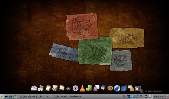This screenshot has width=169, height=99.
Task: Launch VLC media player cone icon
Action: (x=82, y=88)
